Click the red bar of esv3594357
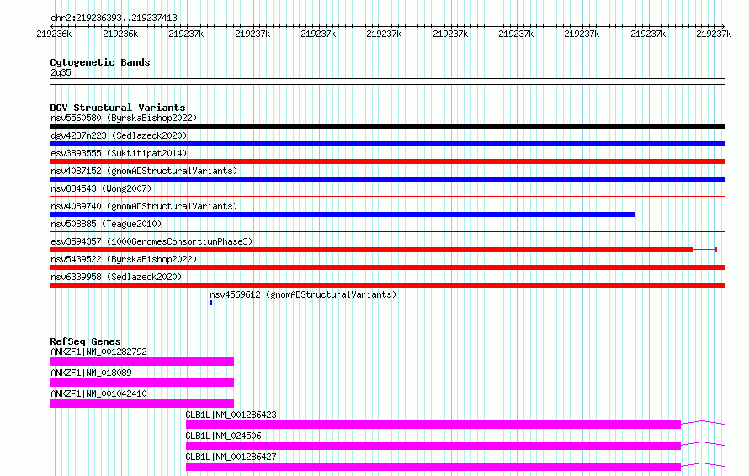 point(371,250)
